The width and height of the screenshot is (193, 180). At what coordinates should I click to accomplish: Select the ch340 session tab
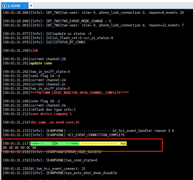coord(15,6)
